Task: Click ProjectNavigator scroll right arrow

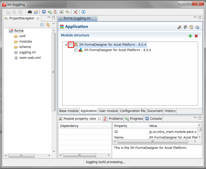Action: (49, 156)
